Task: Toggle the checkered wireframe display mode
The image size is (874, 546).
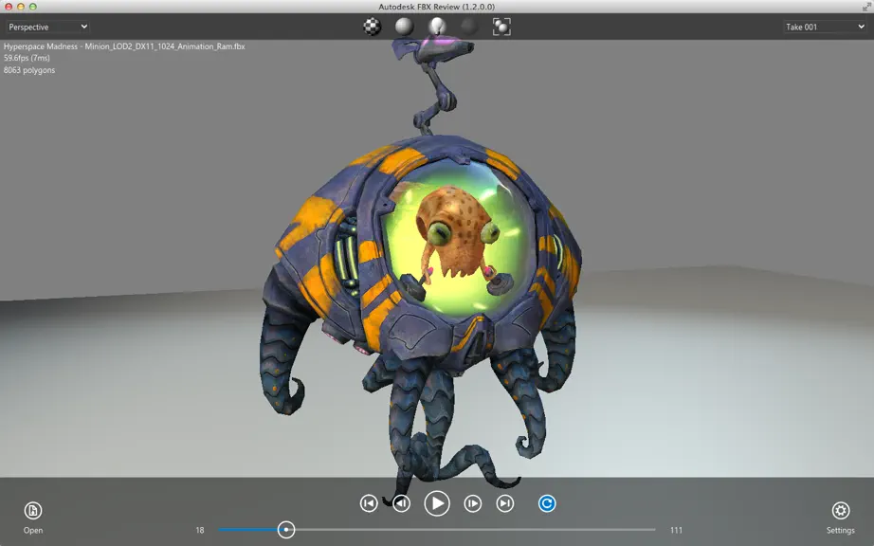Action: click(x=372, y=27)
